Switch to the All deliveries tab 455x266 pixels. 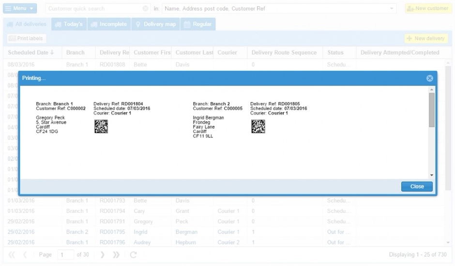(27, 24)
